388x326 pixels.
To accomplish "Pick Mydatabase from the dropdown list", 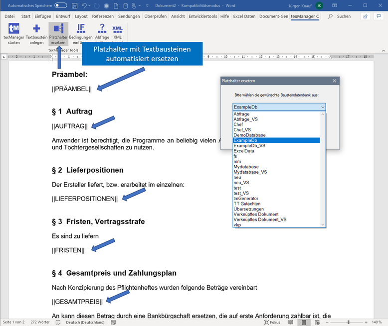I will pyautogui.click(x=277, y=167).
